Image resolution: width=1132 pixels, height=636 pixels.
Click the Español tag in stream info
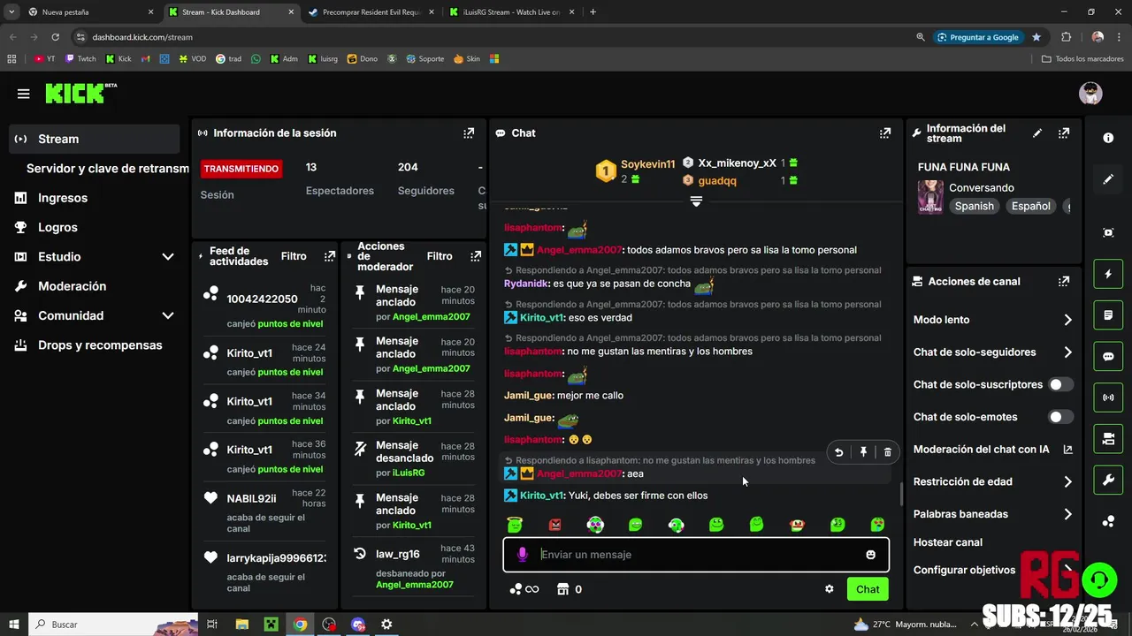tap(1031, 207)
